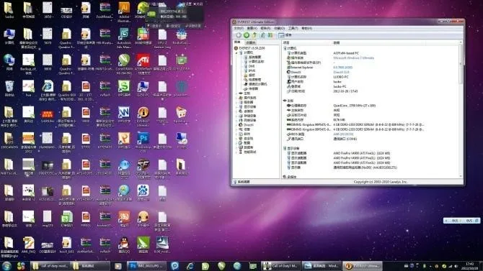The height and width of the screenshot is (271, 483).
Task: Expand the 网络设备 node in the EVEREST tree
Action: [x=236, y=120]
